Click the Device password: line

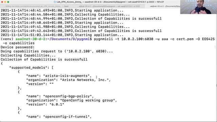tap(18, 47)
